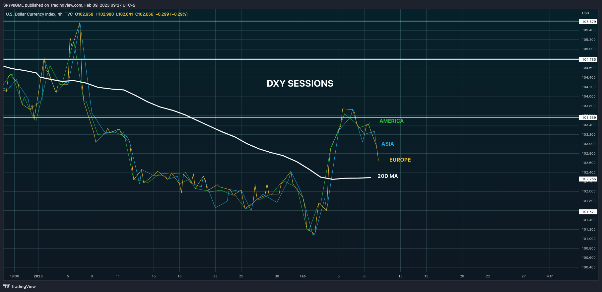Click the high value H102.980

[x=104, y=14]
